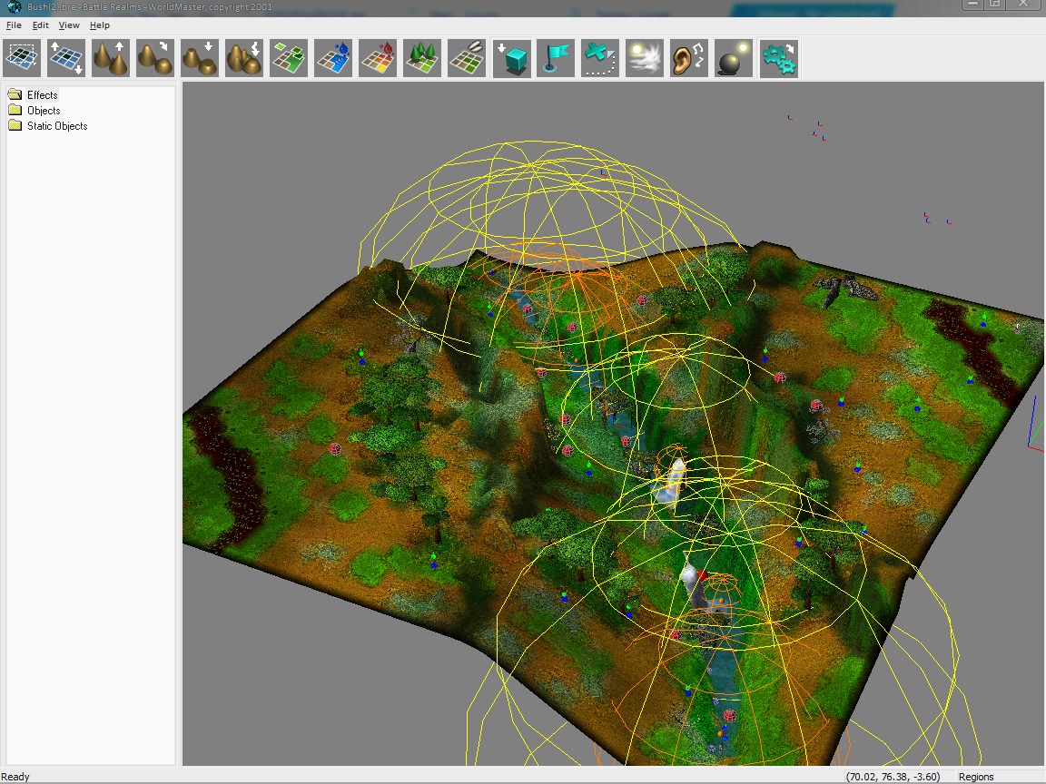Choose the raise/lower grid height tool
Viewport: 1046px width, 784px height.
tap(66, 58)
